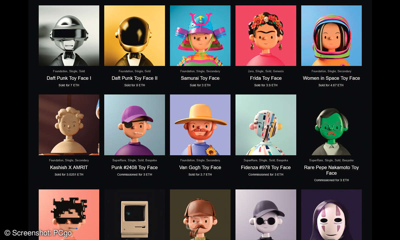Open the Rare Pepe Nakamoto green face image

pyautogui.click(x=331, y=125)
